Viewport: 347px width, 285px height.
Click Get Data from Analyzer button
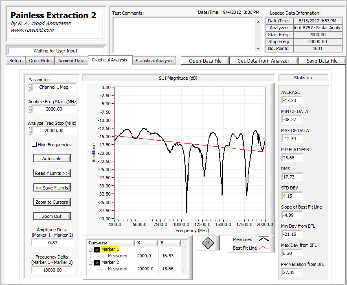264,61
